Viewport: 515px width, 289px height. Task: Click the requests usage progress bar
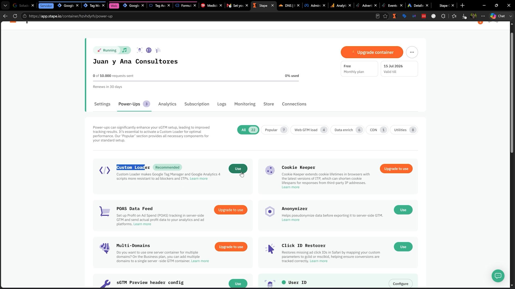coord(196,81)
